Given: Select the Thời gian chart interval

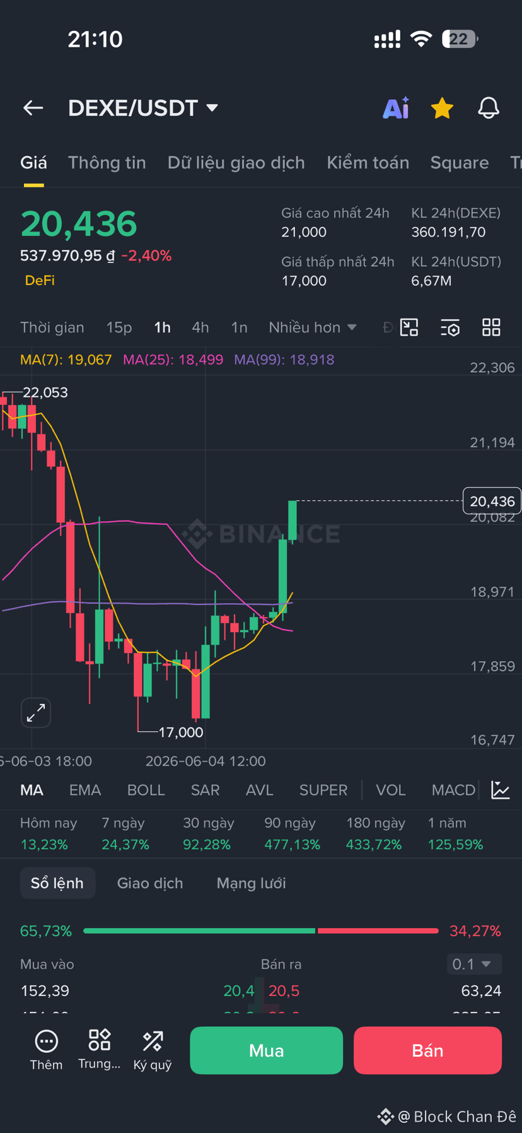Looking at the screenshot, I should pyautogui.click(x=52, y=327).
